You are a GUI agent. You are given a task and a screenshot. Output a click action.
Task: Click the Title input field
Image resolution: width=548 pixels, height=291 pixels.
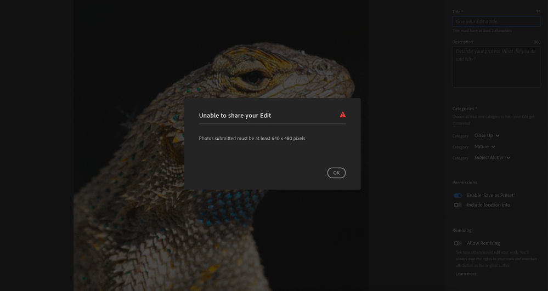(x=496, y=22)
